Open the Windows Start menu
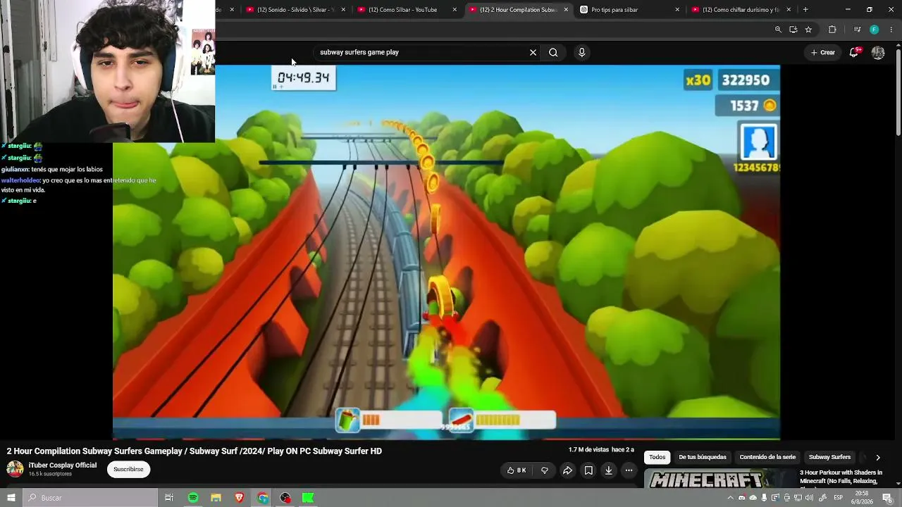Viewport: 902px width, 507px height. 11,498
